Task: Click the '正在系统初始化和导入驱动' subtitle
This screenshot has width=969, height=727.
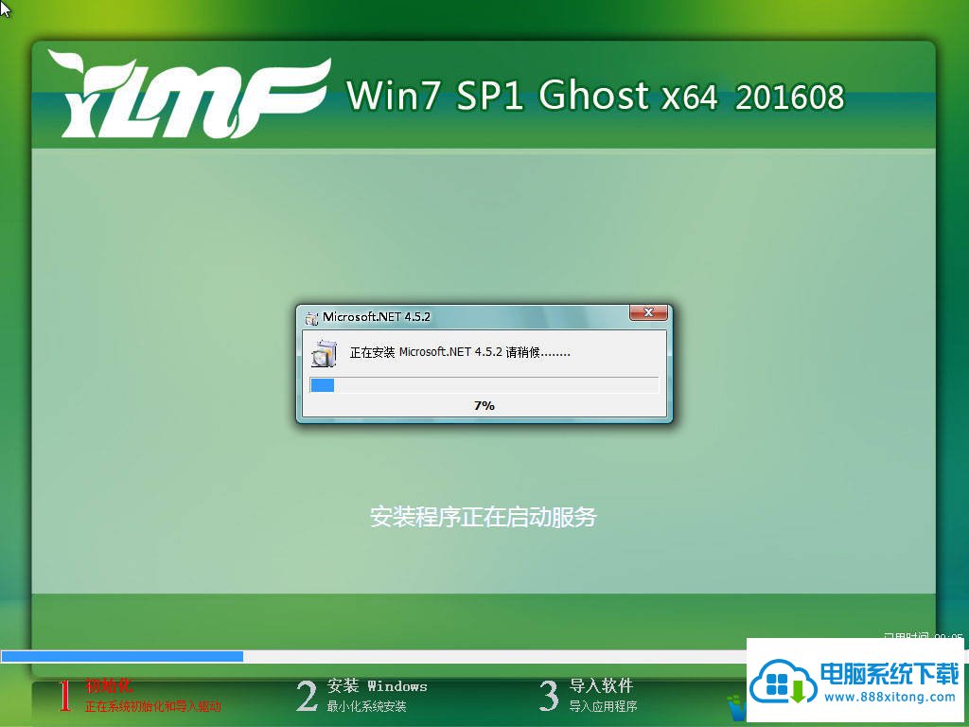Action: pyautogui.click(x=152, y=706)
